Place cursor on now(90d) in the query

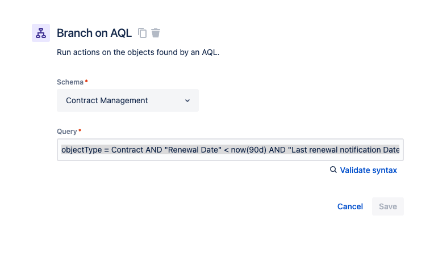click(x=243, y=150)
